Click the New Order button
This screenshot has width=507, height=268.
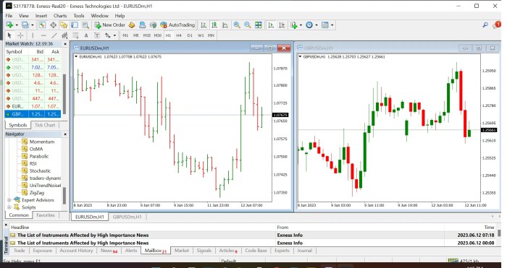point(110,25)
